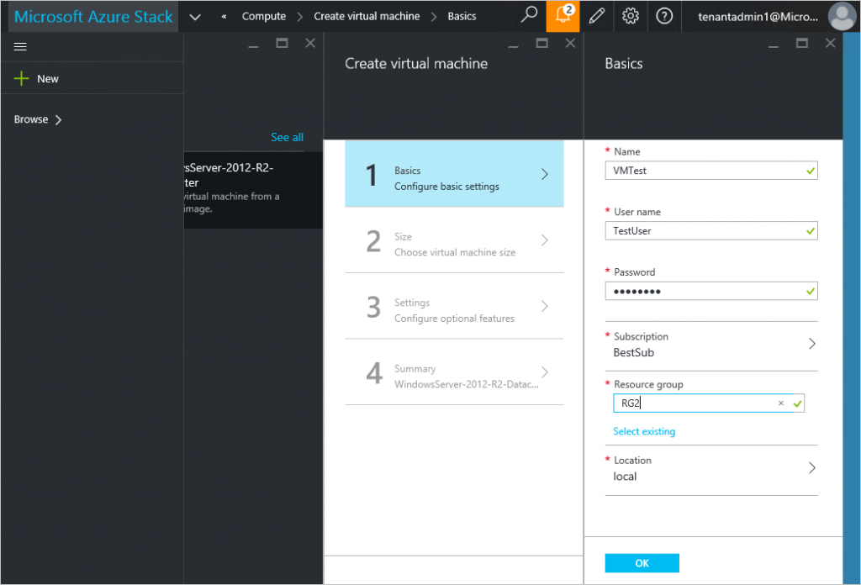This screenshot has height=585, width=861.
Task: Open dropdown arrow beside Microsoft Azure Stack
Action: point(195,17)
